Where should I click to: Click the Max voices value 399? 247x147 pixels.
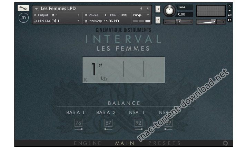coord(124,15)
